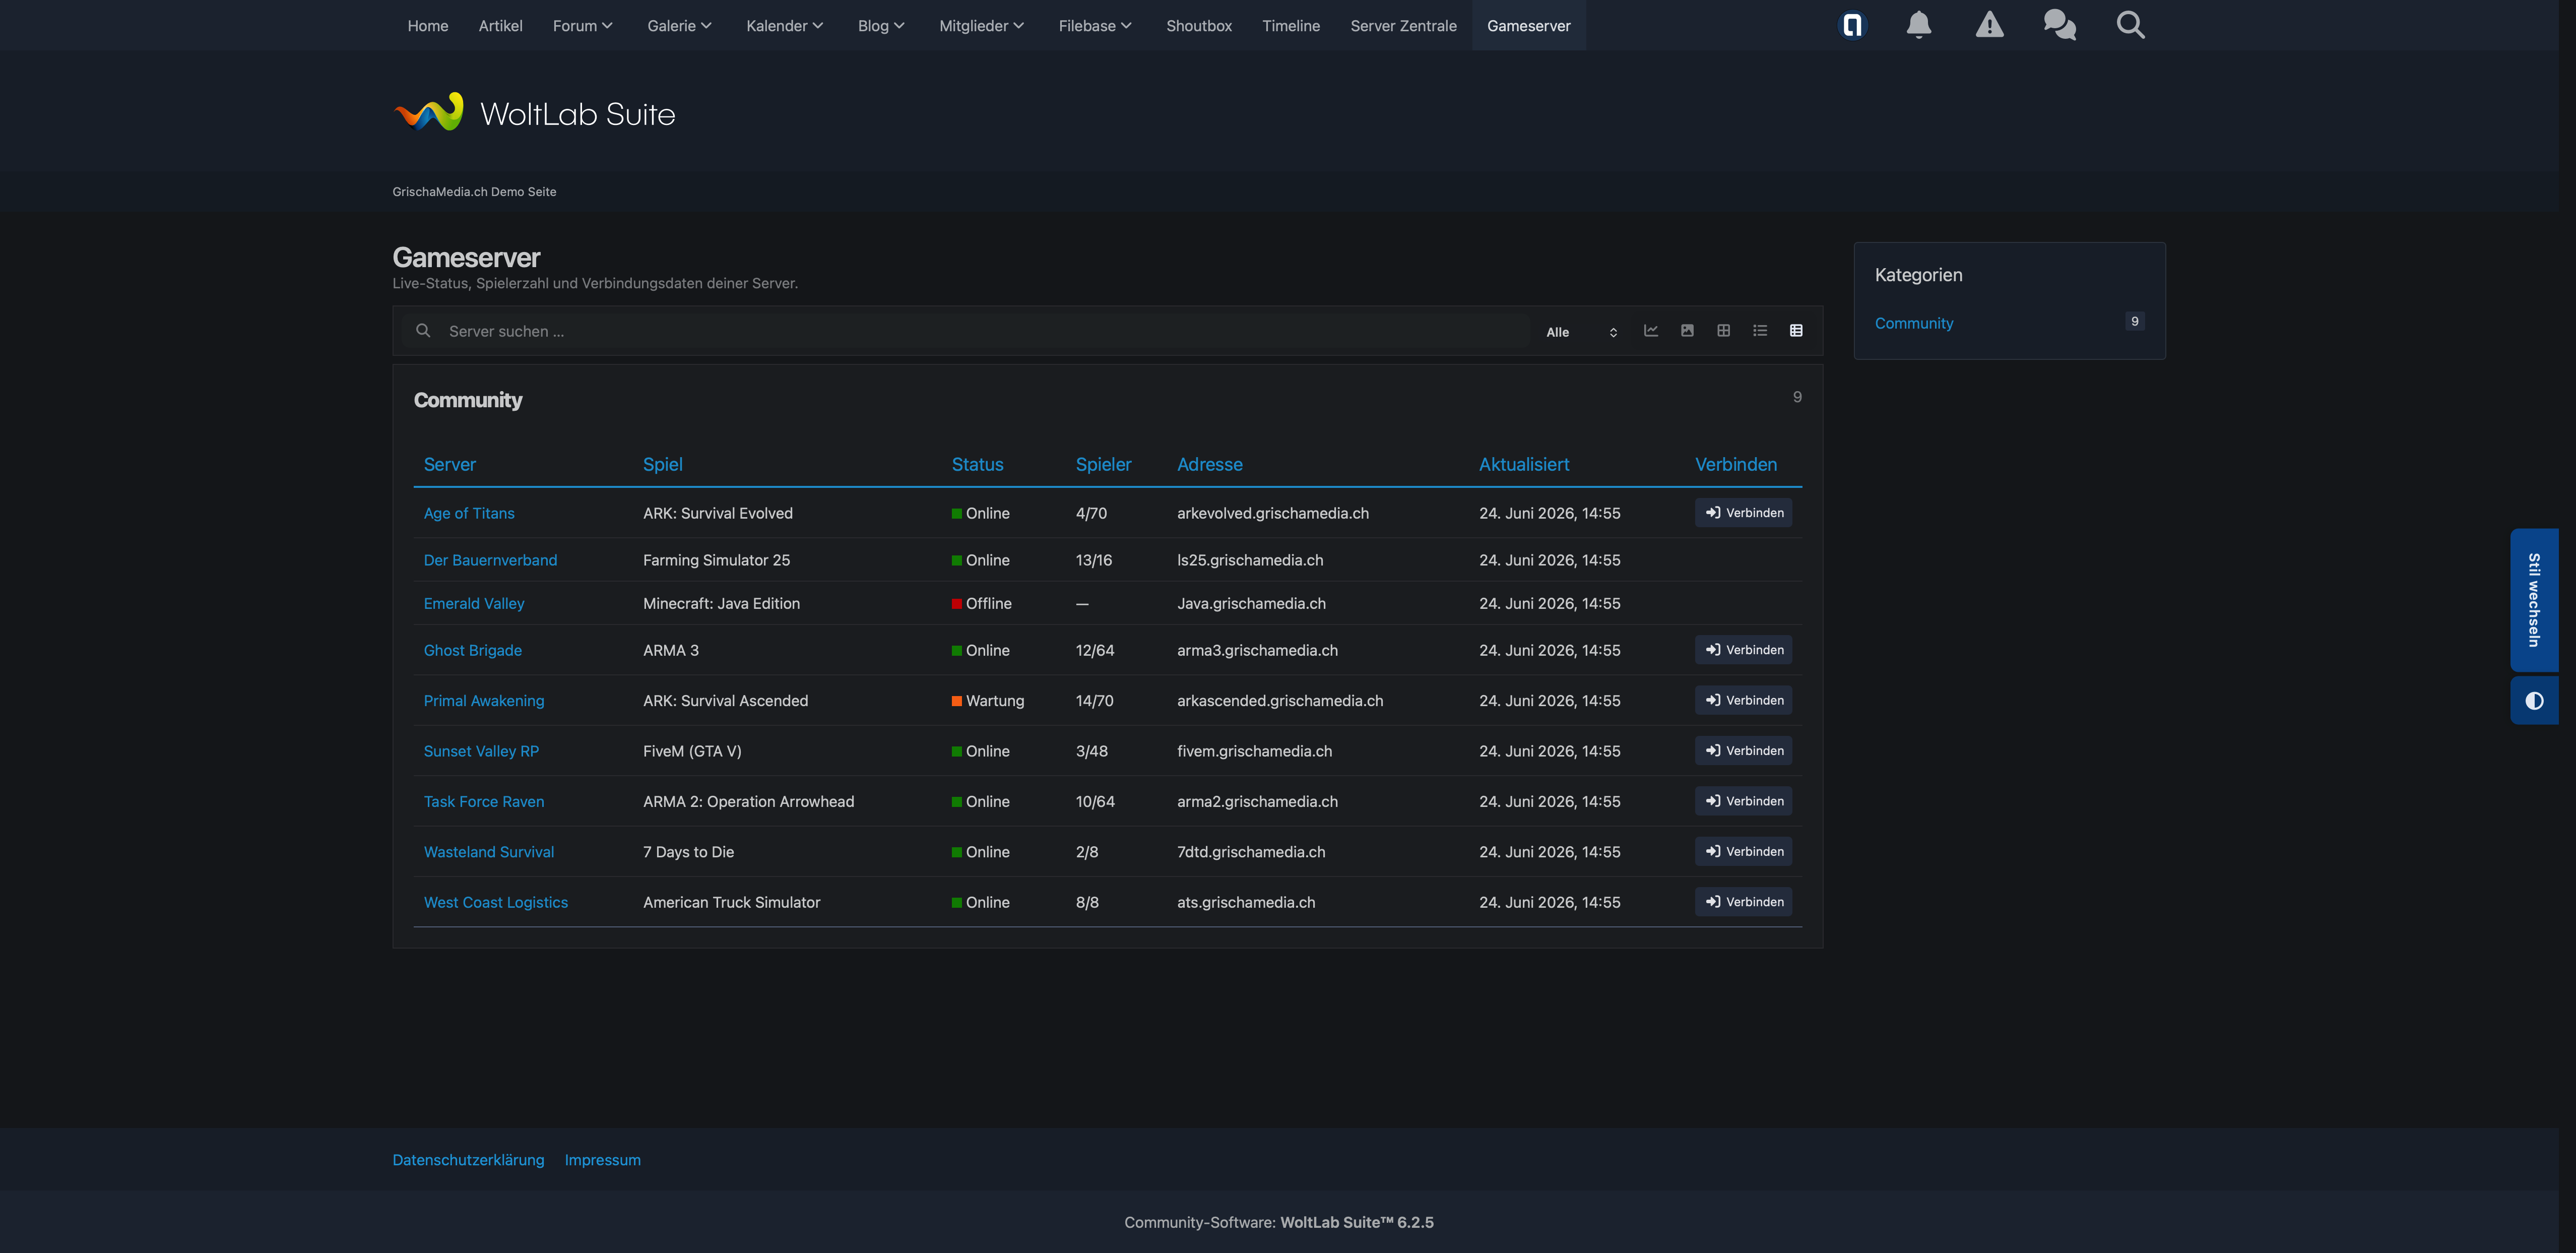
Task: Connect to the Wasteland Survival server
Action: click(1743, 852)
